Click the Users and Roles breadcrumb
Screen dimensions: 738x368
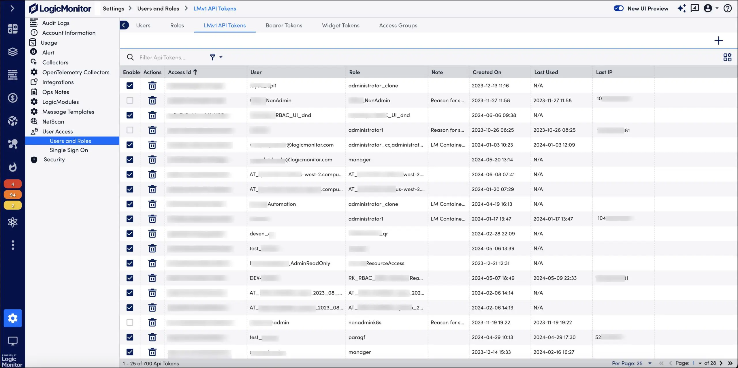(x=158, y=9)
